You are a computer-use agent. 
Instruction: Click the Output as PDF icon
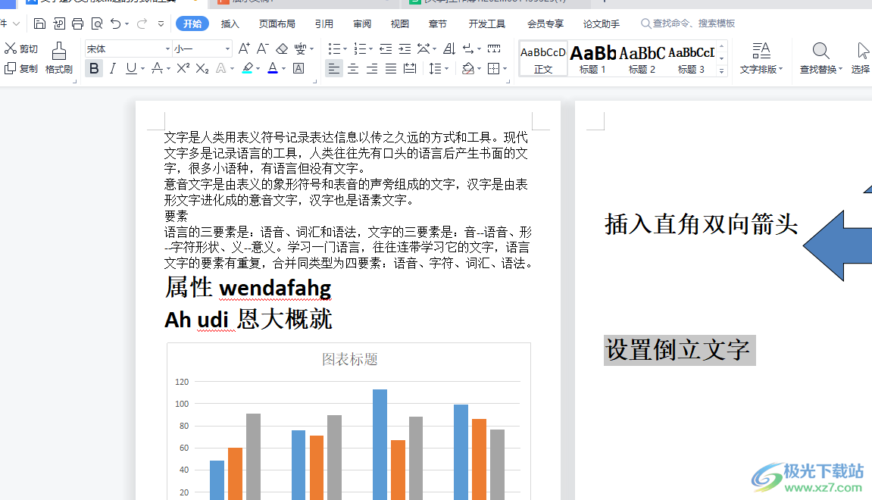point(59,23)
